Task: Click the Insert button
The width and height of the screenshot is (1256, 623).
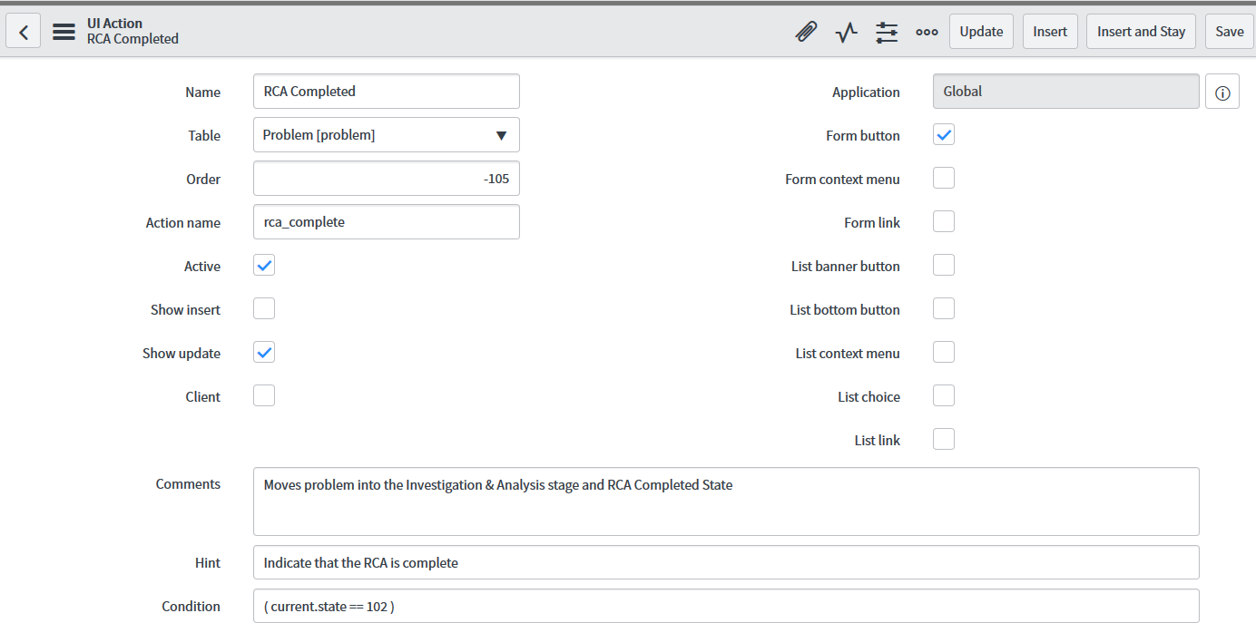Action: click(x=1050, y=32)
